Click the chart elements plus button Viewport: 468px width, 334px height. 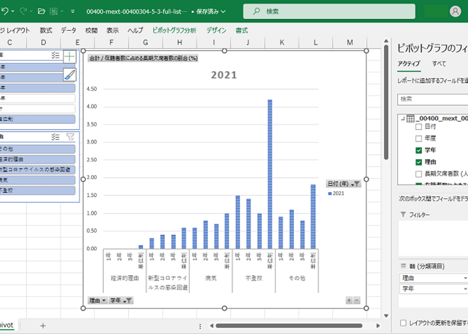(x=69, y=56)
